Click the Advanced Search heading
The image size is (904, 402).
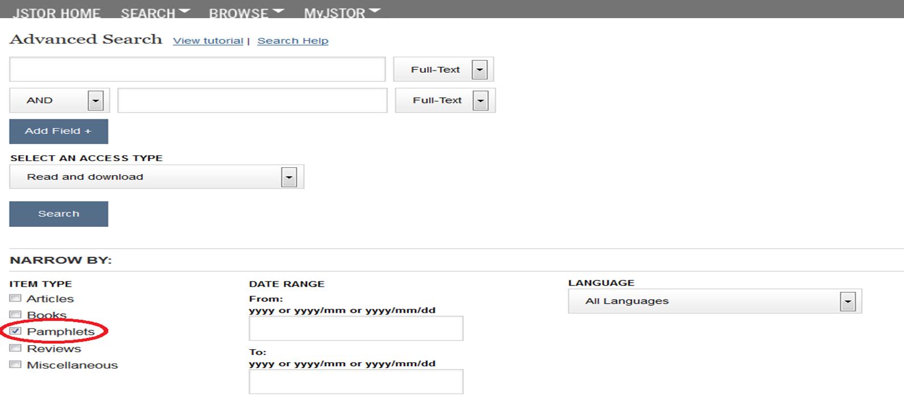pyautogui.click(x=86, y=39)
